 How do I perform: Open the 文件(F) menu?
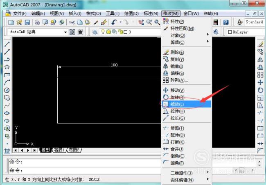coord(20,13)
